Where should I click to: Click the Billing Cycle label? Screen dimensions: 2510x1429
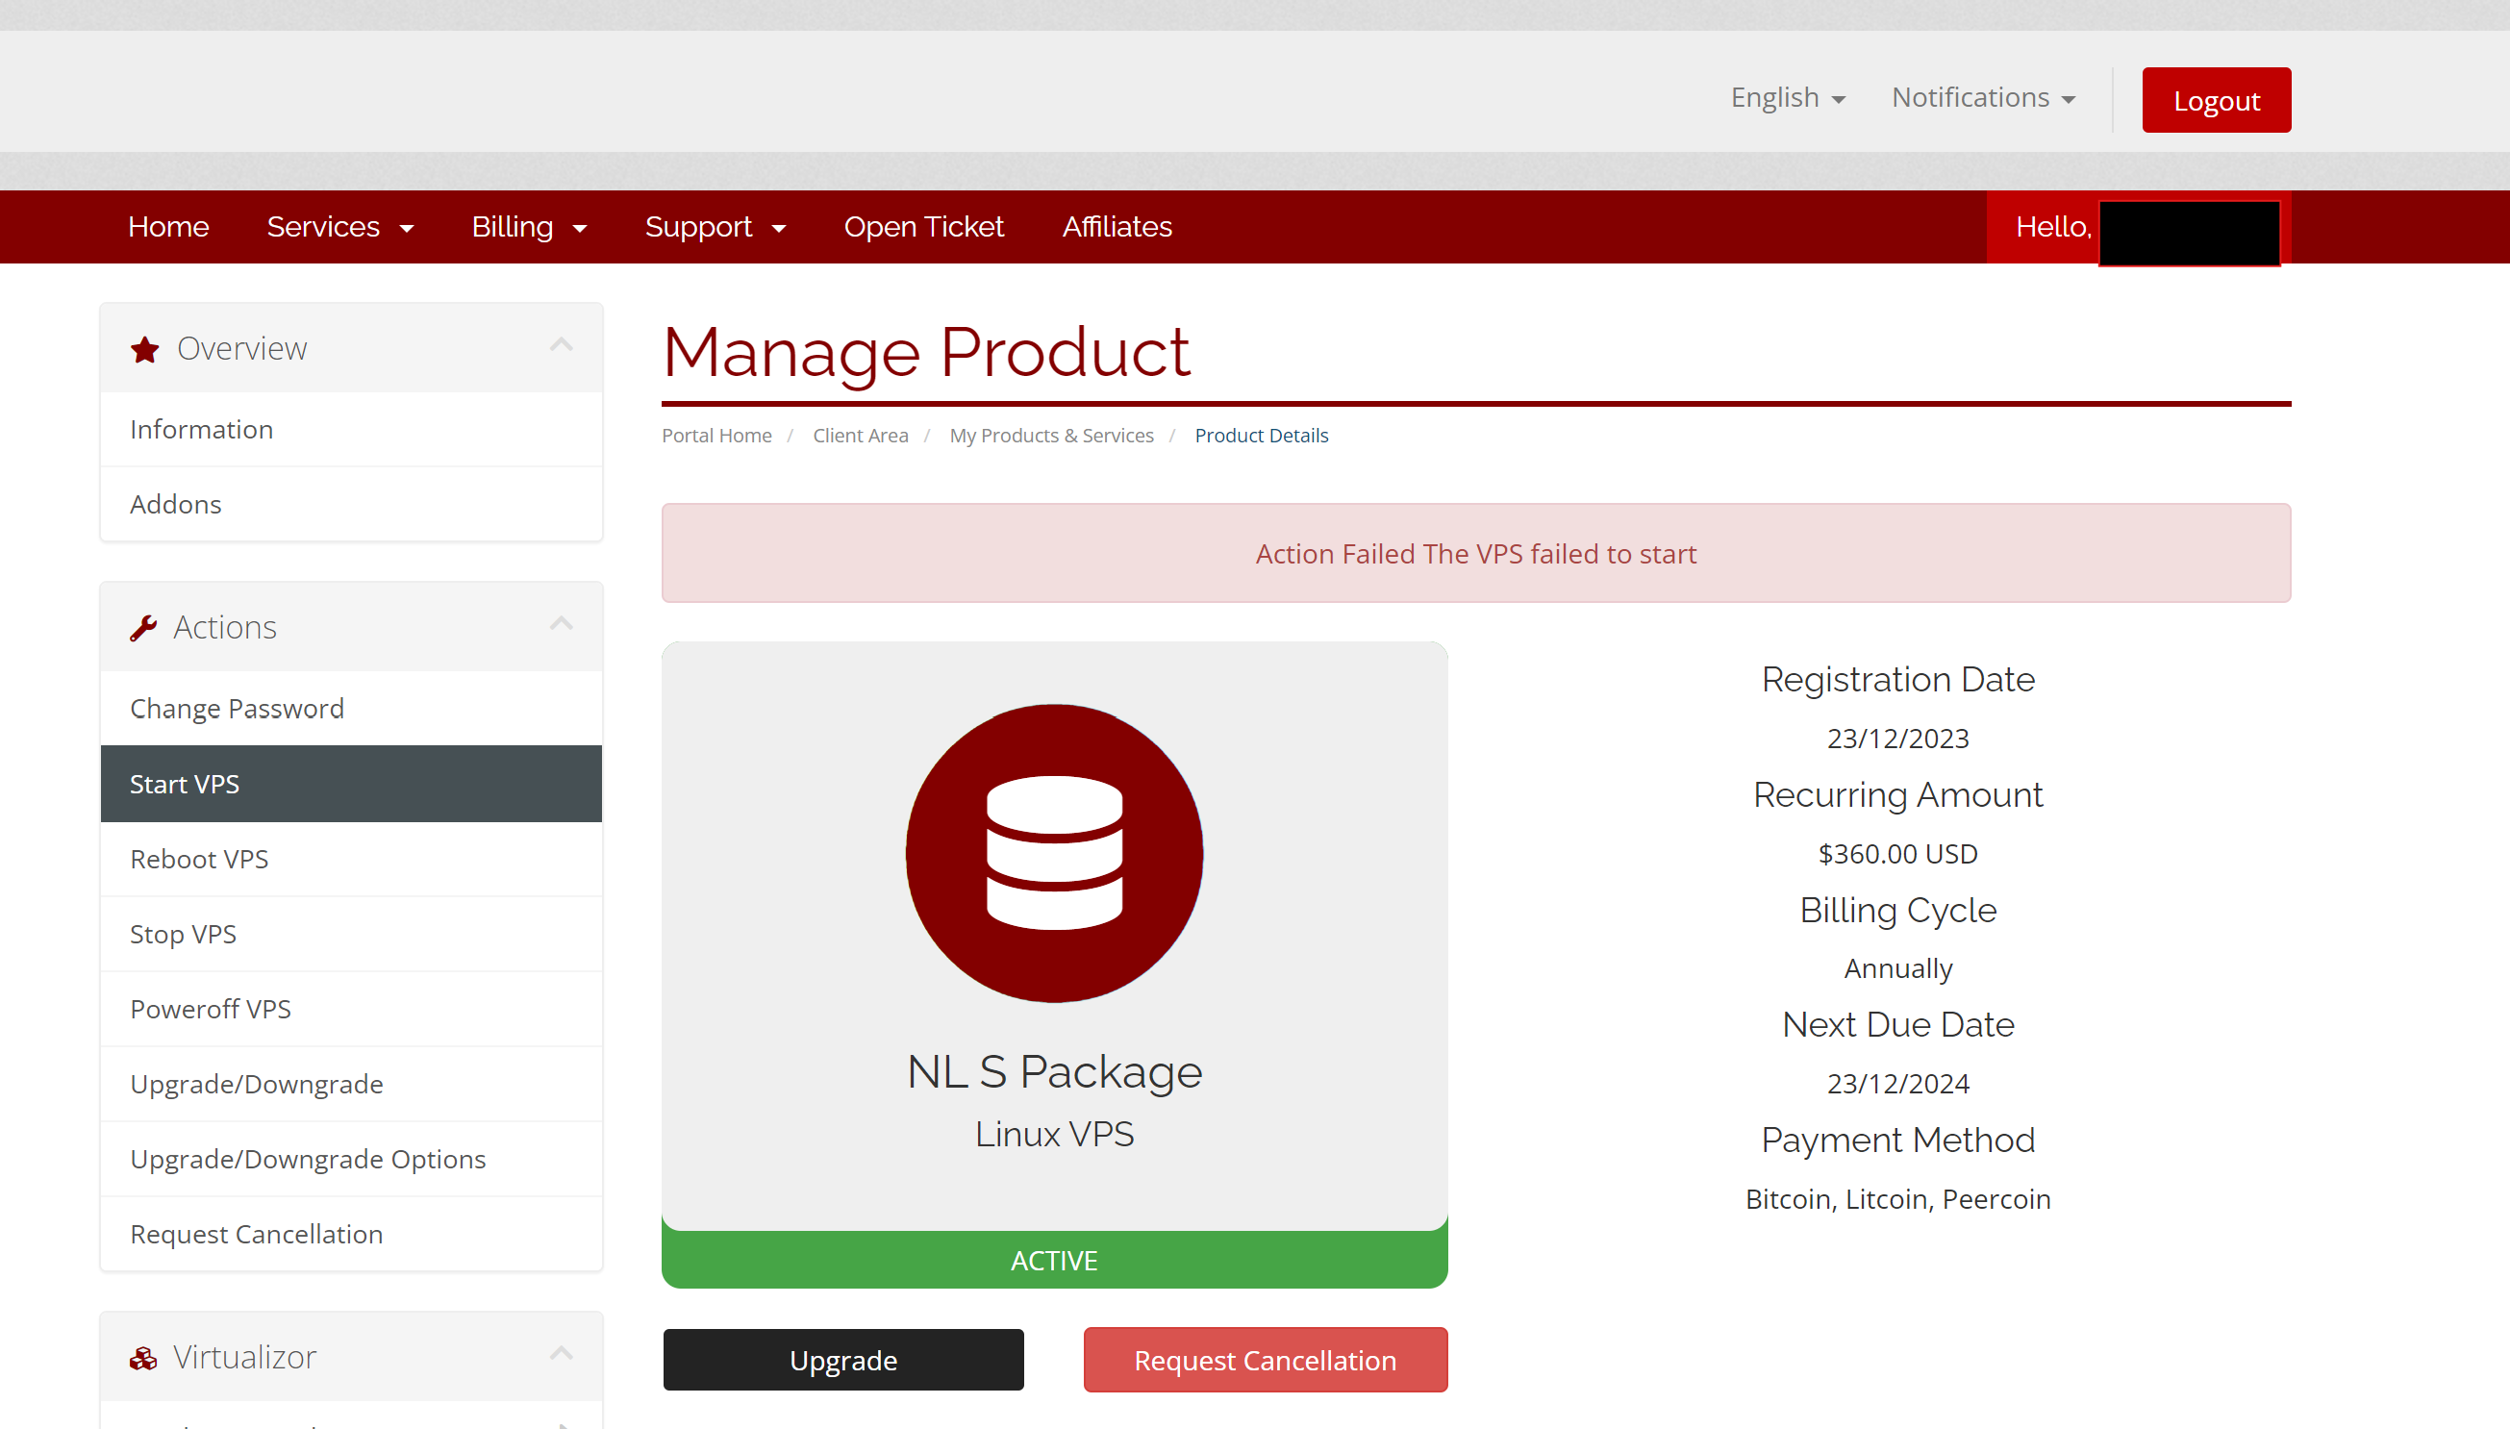click(x=1897, y=911)
